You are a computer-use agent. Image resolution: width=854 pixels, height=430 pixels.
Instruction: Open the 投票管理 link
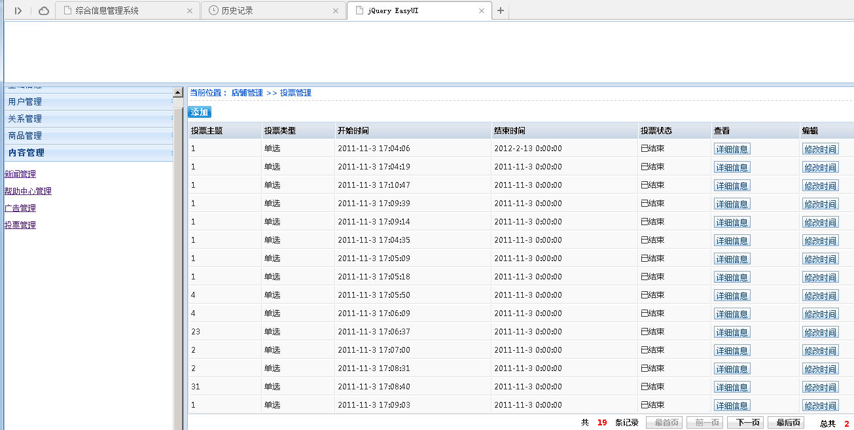tap(20, 225)
